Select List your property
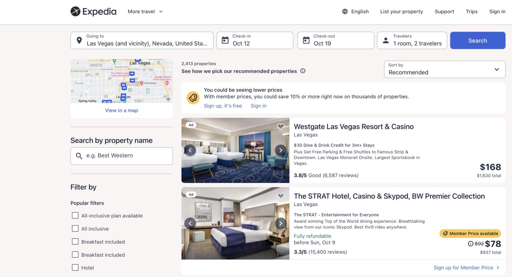 [x=401, y=11]
